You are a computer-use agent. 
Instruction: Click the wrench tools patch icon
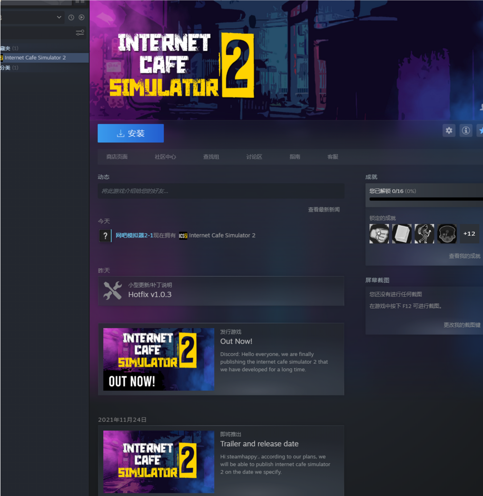(x=113, y=291)
